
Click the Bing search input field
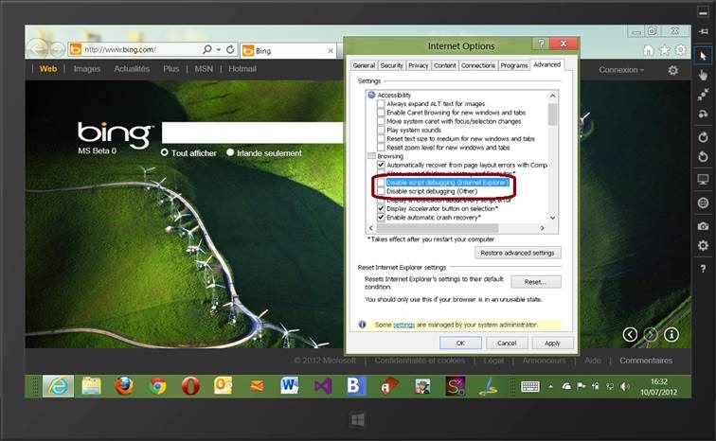(x=251, y=132)
